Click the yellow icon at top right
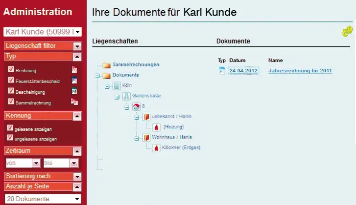The height and width of the screenshot is (205, 356). click(x=347, y=31)
